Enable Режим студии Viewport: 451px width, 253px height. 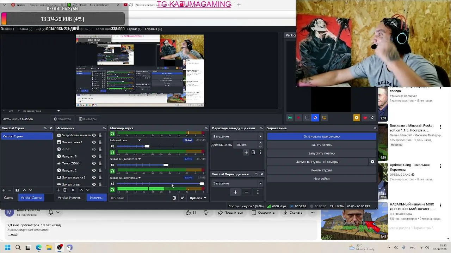[x=322, y=170]
